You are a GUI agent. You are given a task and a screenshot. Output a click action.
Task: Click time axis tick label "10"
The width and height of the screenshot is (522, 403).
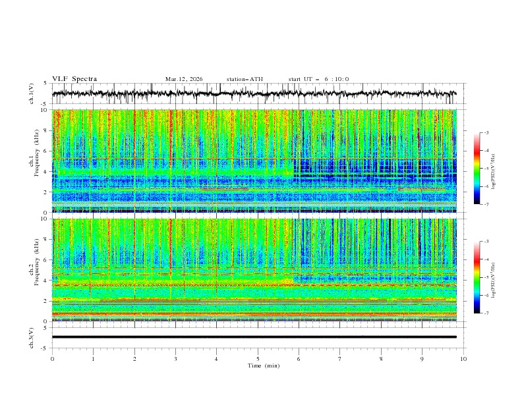pos(463,359)
